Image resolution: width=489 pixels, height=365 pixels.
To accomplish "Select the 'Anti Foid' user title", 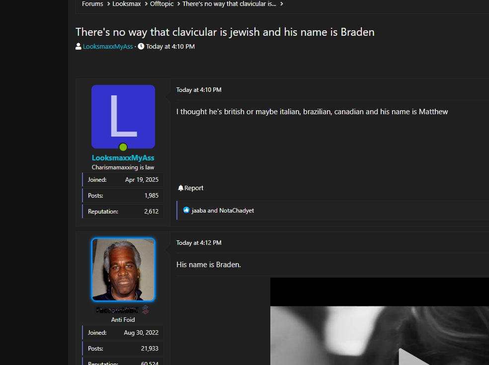I will pyautogui.click(x=123, y=320).
